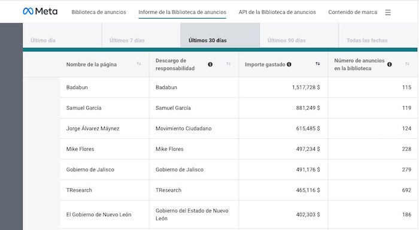Open Contenido de marca link
419x230 pixels.
click(353, 12)
